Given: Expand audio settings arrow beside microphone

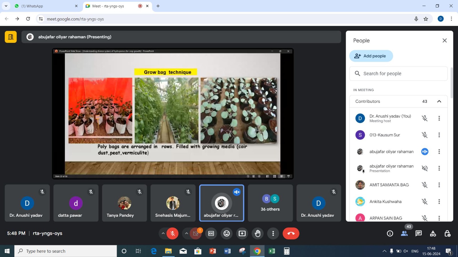Looking at the screenshot, I should pyautogui.click(x=163, y=234).
